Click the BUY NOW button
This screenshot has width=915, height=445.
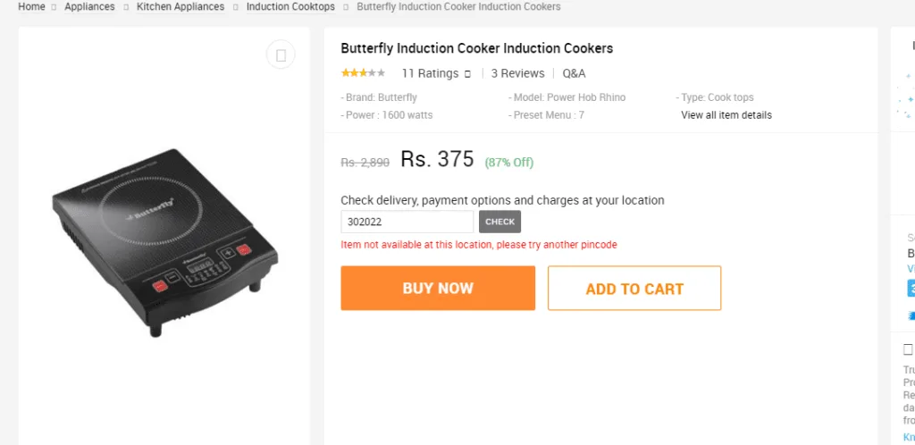pos(438,288)
